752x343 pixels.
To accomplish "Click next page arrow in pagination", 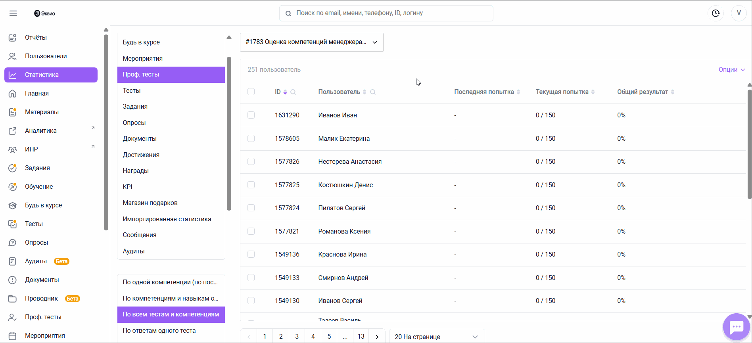I will [x=377, y=336].
